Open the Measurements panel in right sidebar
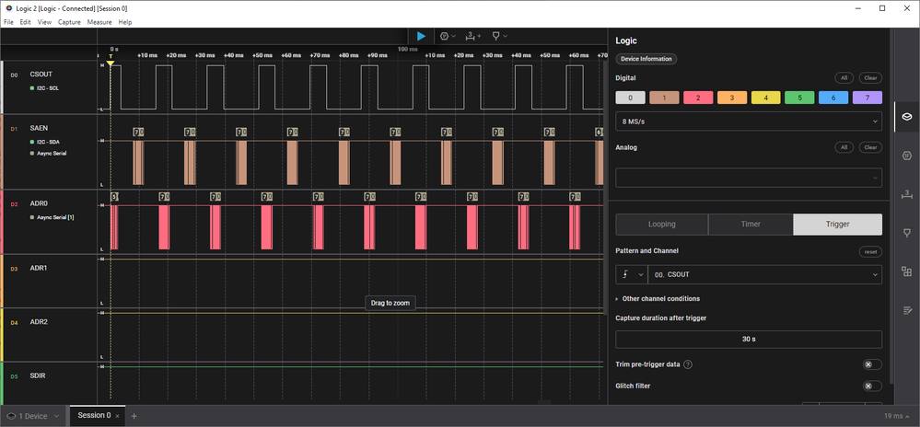920x427 pixels. (906, 194)
